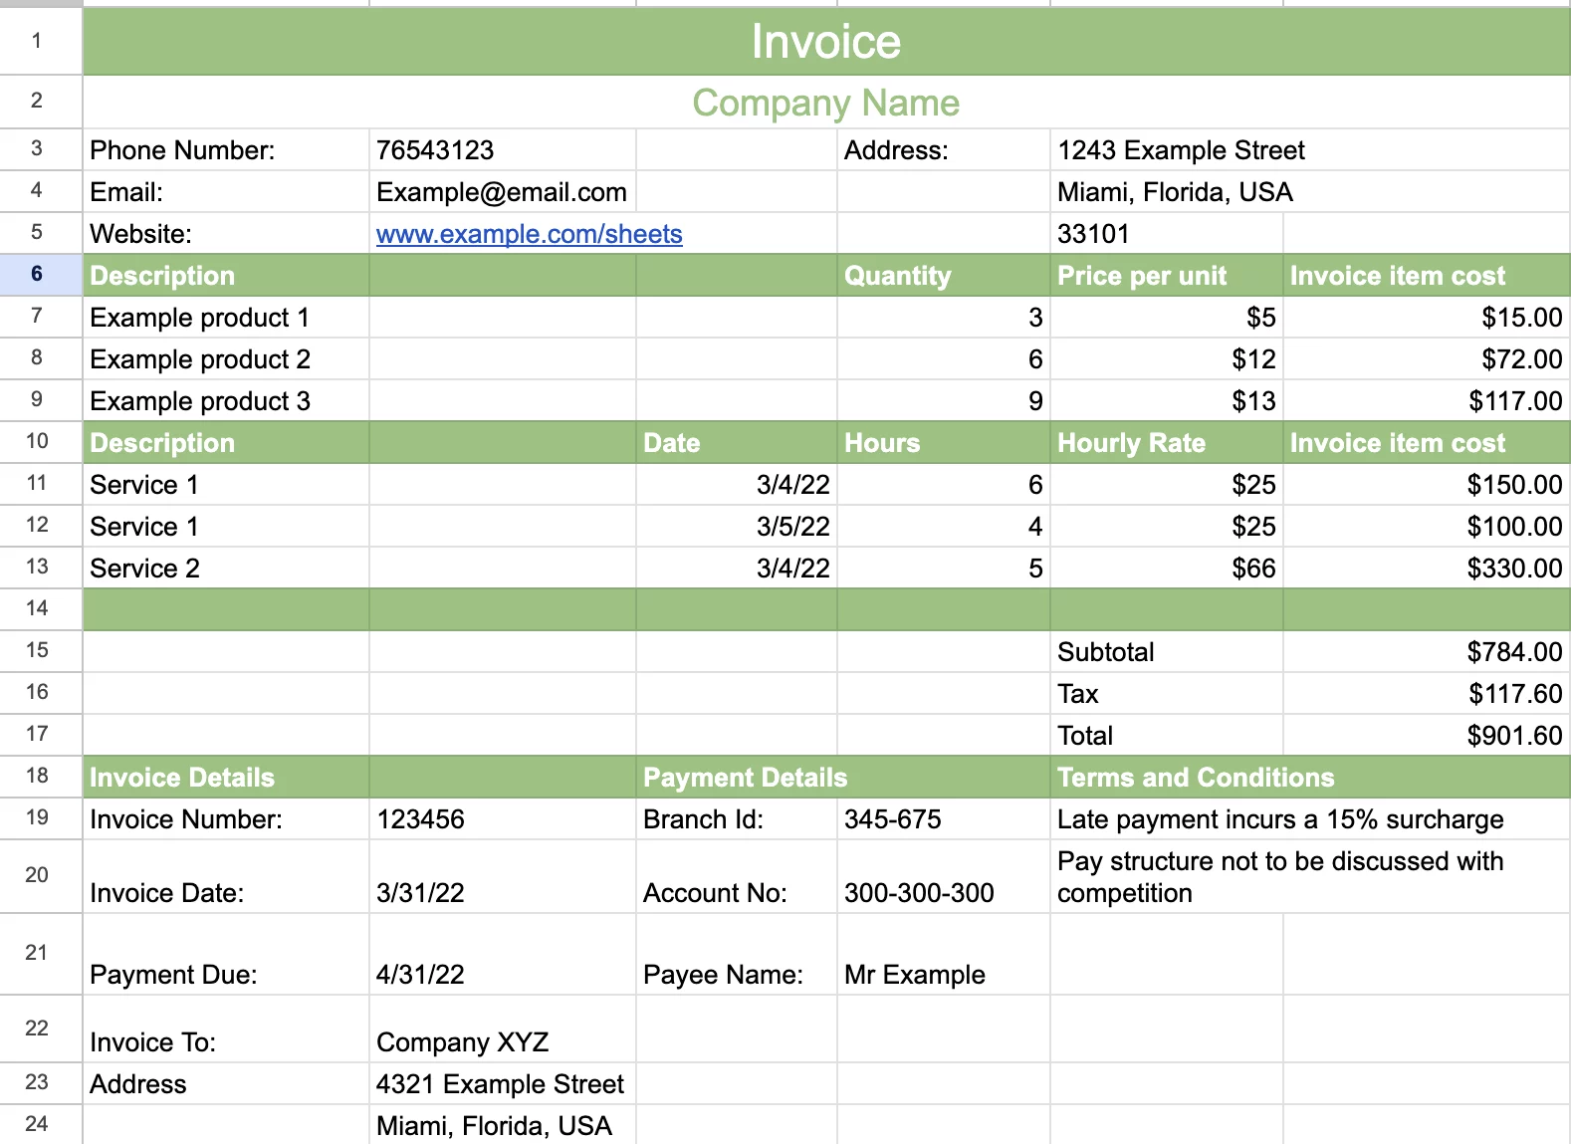Select the Invoice Number value 123456

click(x=420, y=819)
